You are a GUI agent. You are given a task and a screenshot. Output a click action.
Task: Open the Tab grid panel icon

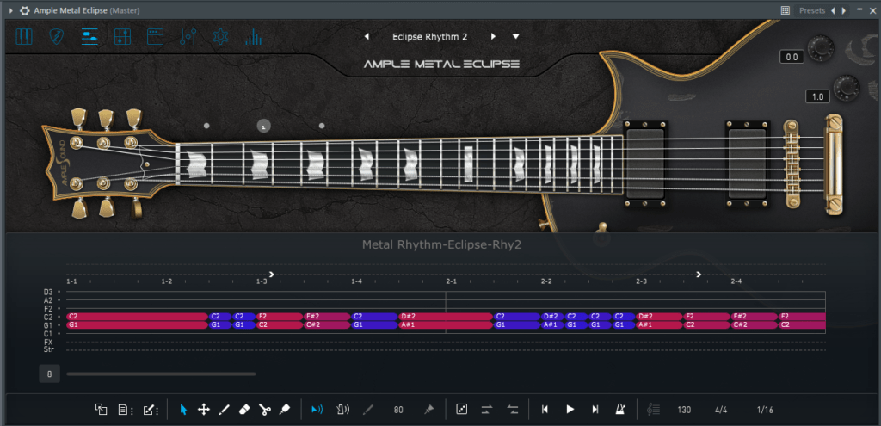122,36
